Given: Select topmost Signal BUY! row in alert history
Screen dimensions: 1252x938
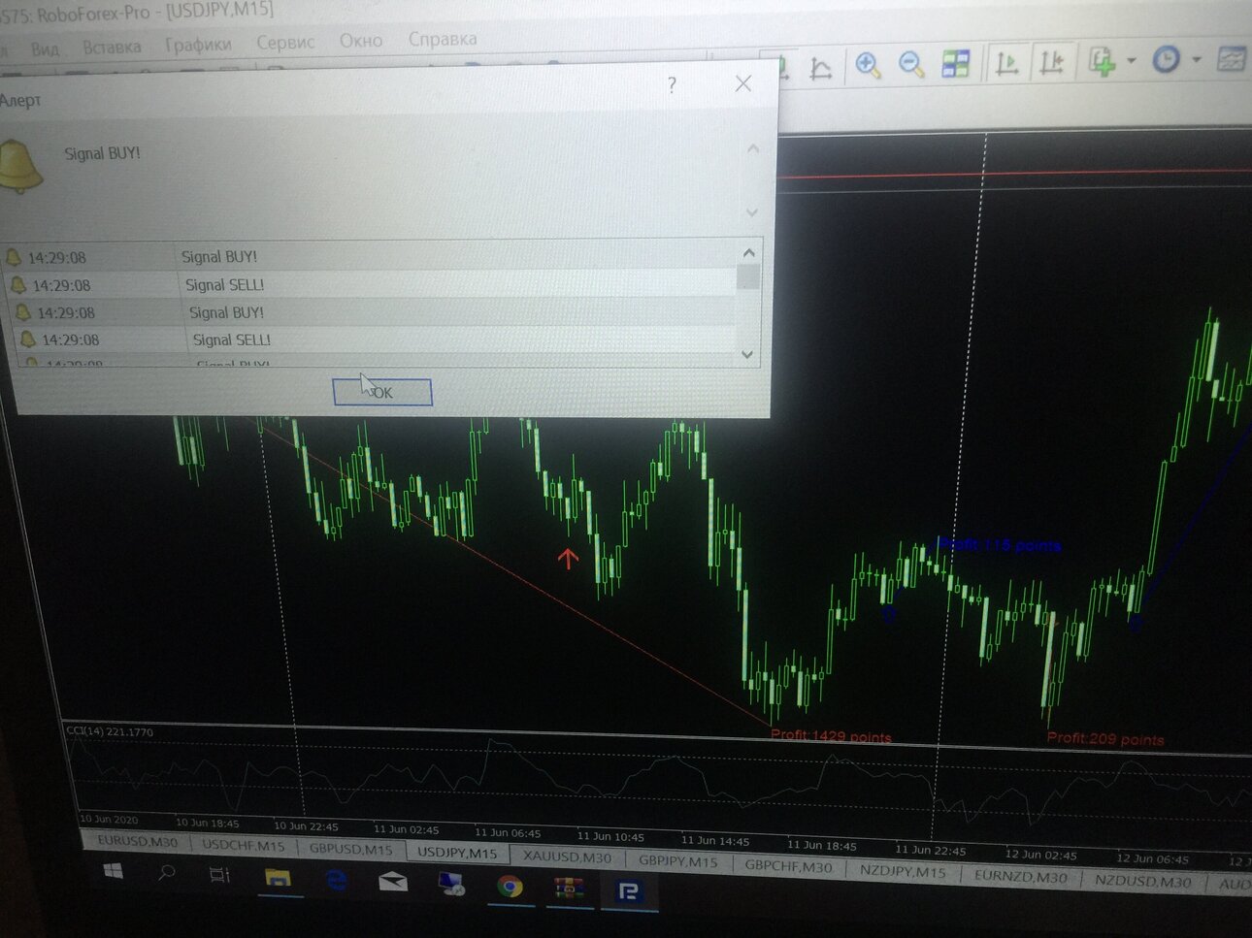Looking at the screenshot, I should pyautogui.click(x=369, y=256).
